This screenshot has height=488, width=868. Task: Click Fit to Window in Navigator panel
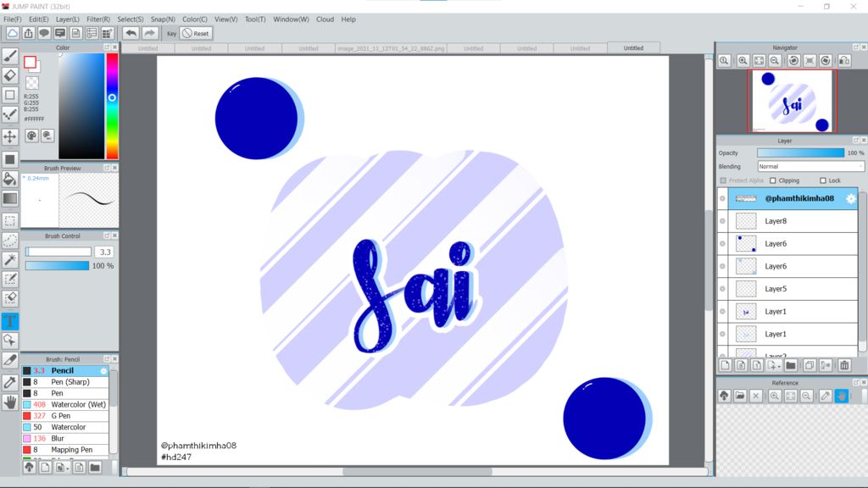pos(759,61)
